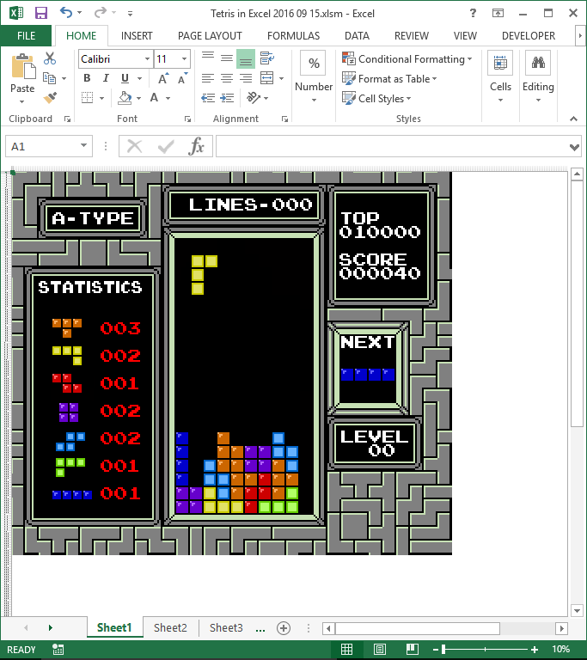
Task: Open the Cells group menu
Action: tap(500, 77)
